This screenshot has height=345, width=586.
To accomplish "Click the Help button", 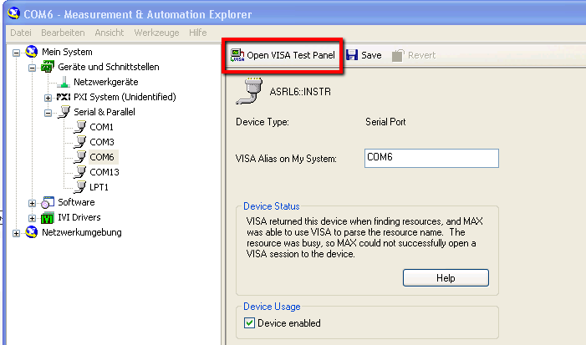I will click(x=446, y=278).
